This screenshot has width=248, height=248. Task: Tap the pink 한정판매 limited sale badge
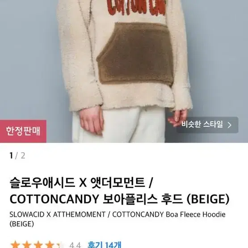tap(23, 131)
